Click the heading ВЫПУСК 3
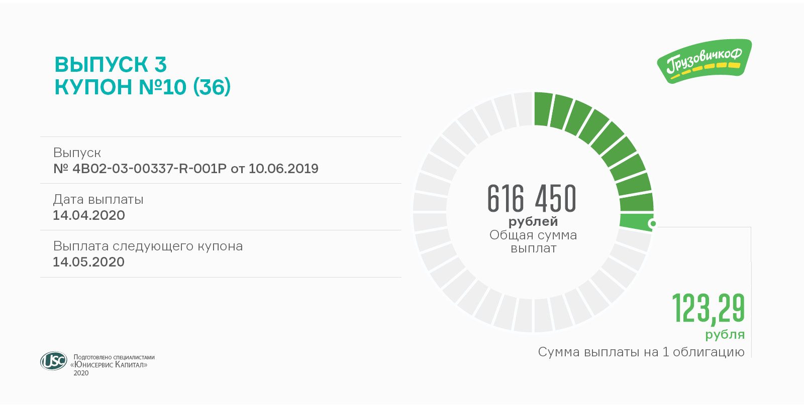This screenshot has width=804, height=405. 111,65
